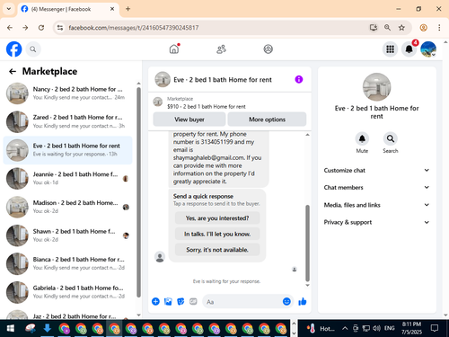Open the tab search dropdown arrow
The height and width of the screenshot is (337, 449).
tap(9, 9)
